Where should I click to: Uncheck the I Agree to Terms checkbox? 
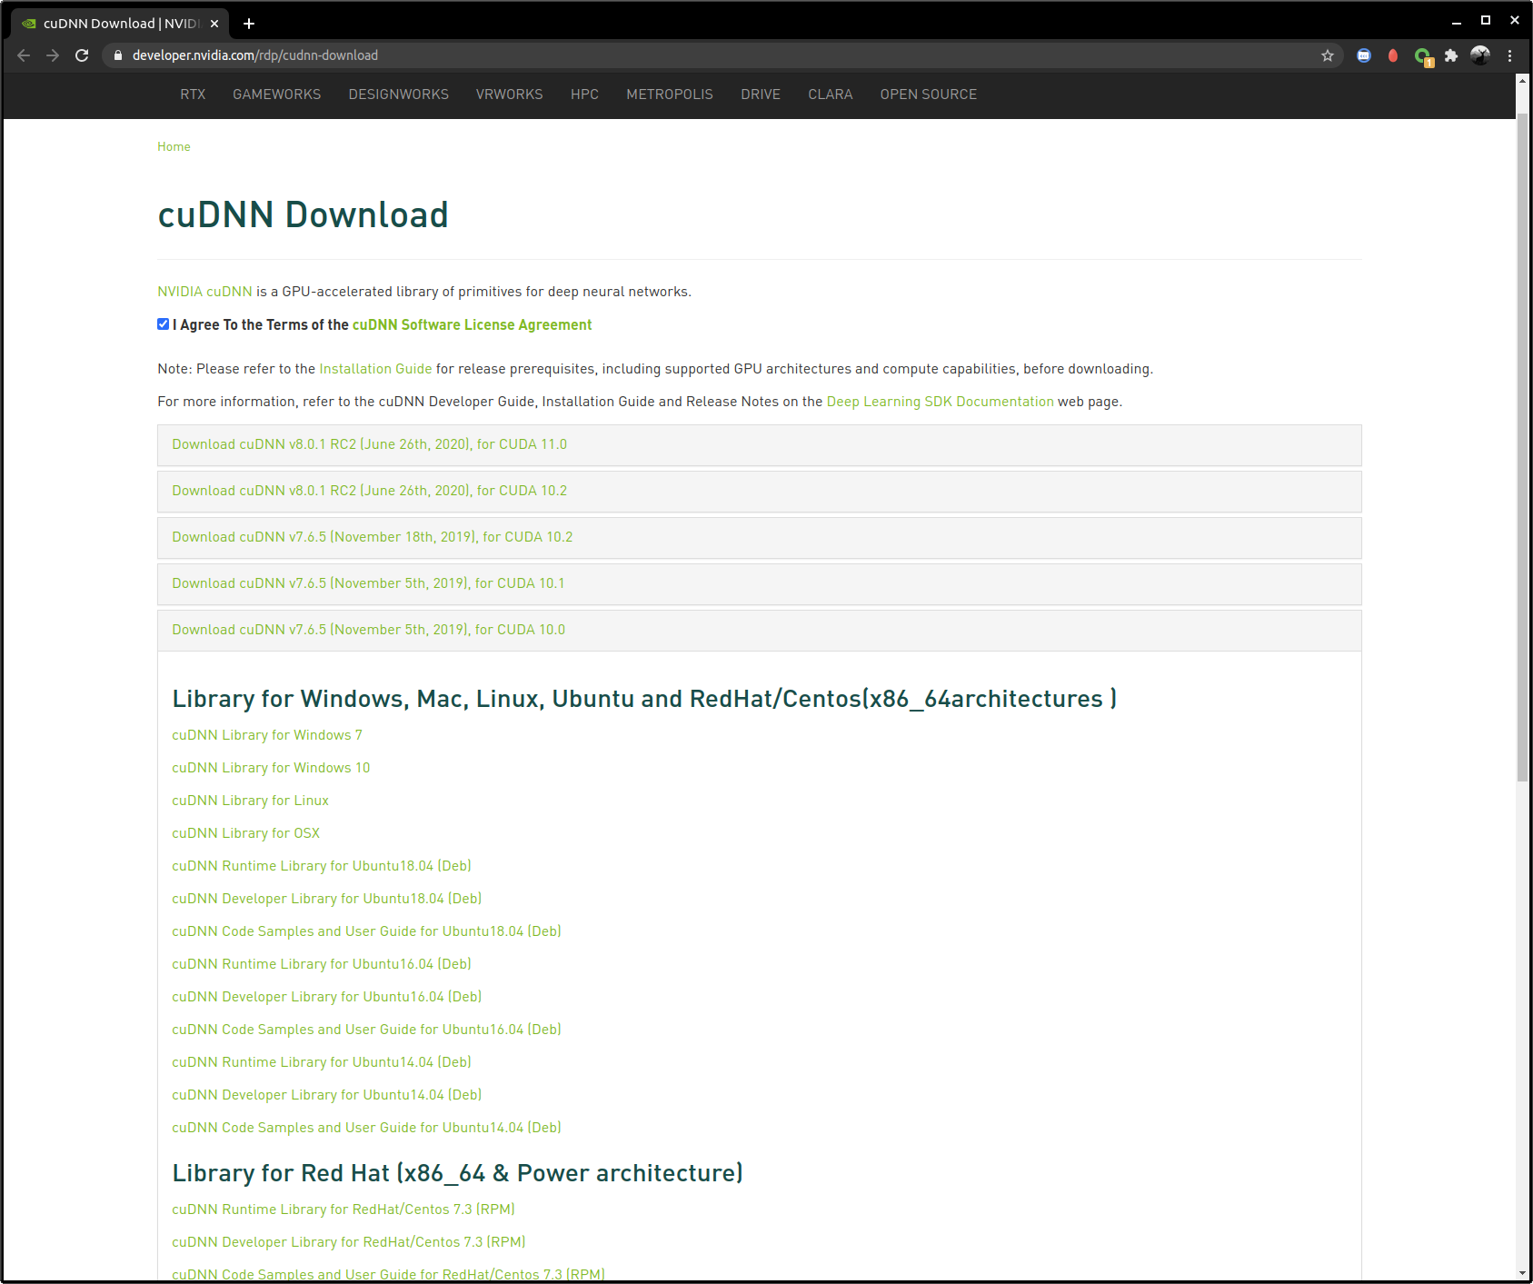164,324
